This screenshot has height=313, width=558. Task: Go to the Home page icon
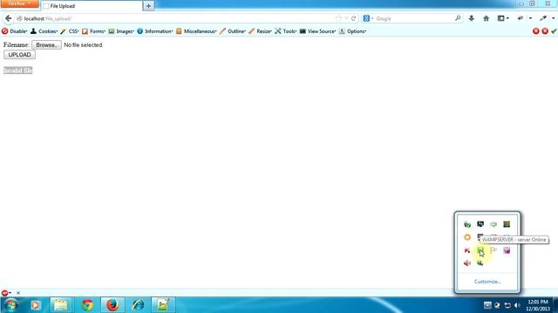[487, 18]
